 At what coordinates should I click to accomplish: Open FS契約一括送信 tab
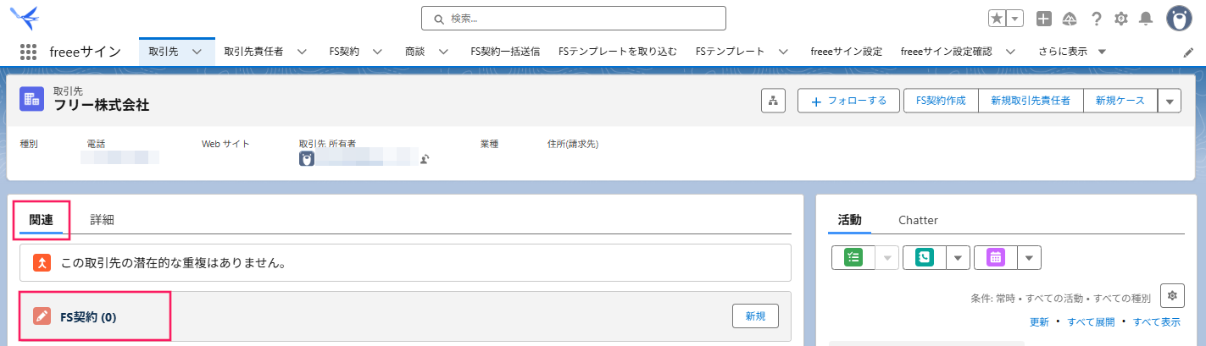[x=505, y=52]
